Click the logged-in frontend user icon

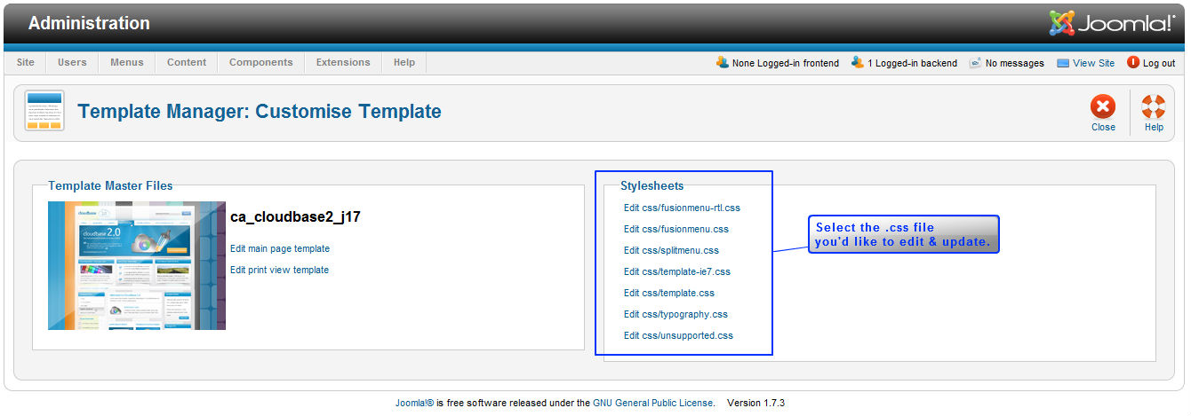[723, 62]
